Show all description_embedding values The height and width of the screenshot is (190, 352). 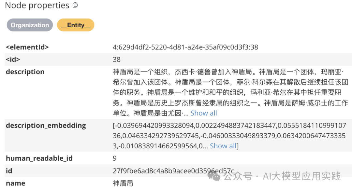(223, 146)
